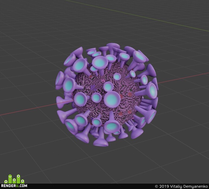Click the RENDERU.COM watermark text
Screen dimensions: 209x189
point(14,185)
